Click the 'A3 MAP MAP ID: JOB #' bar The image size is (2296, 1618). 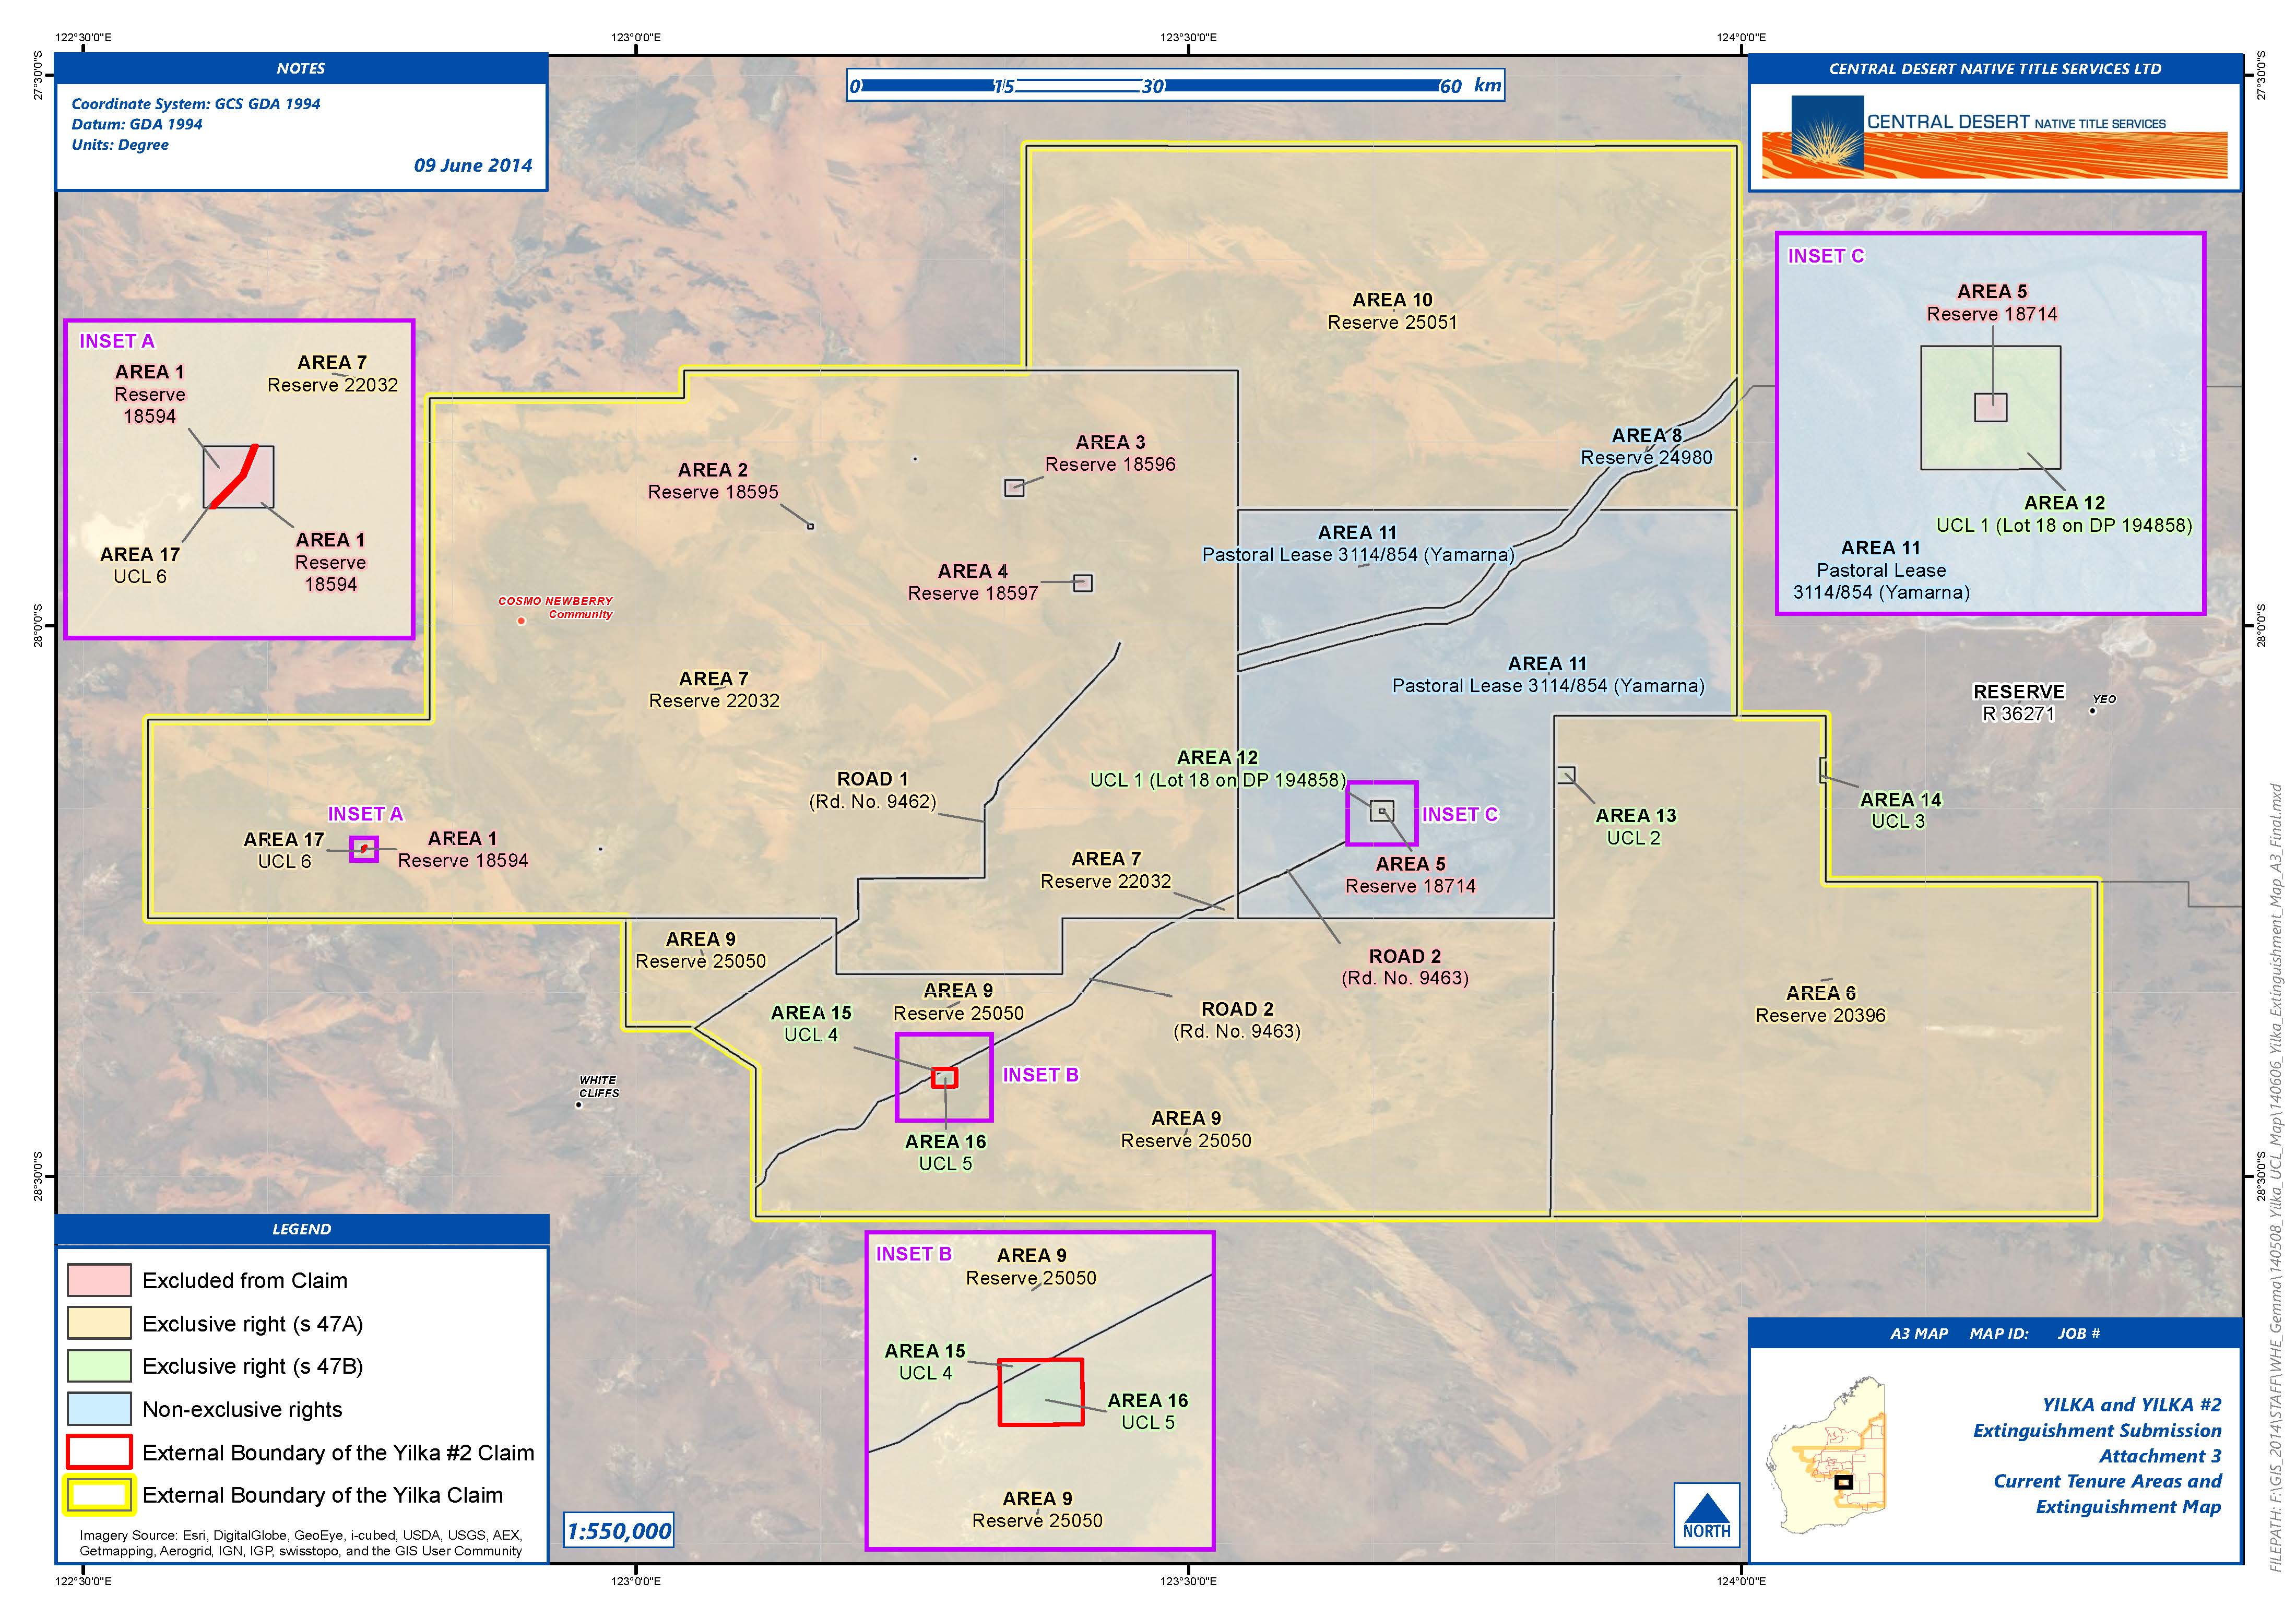1995,1333
